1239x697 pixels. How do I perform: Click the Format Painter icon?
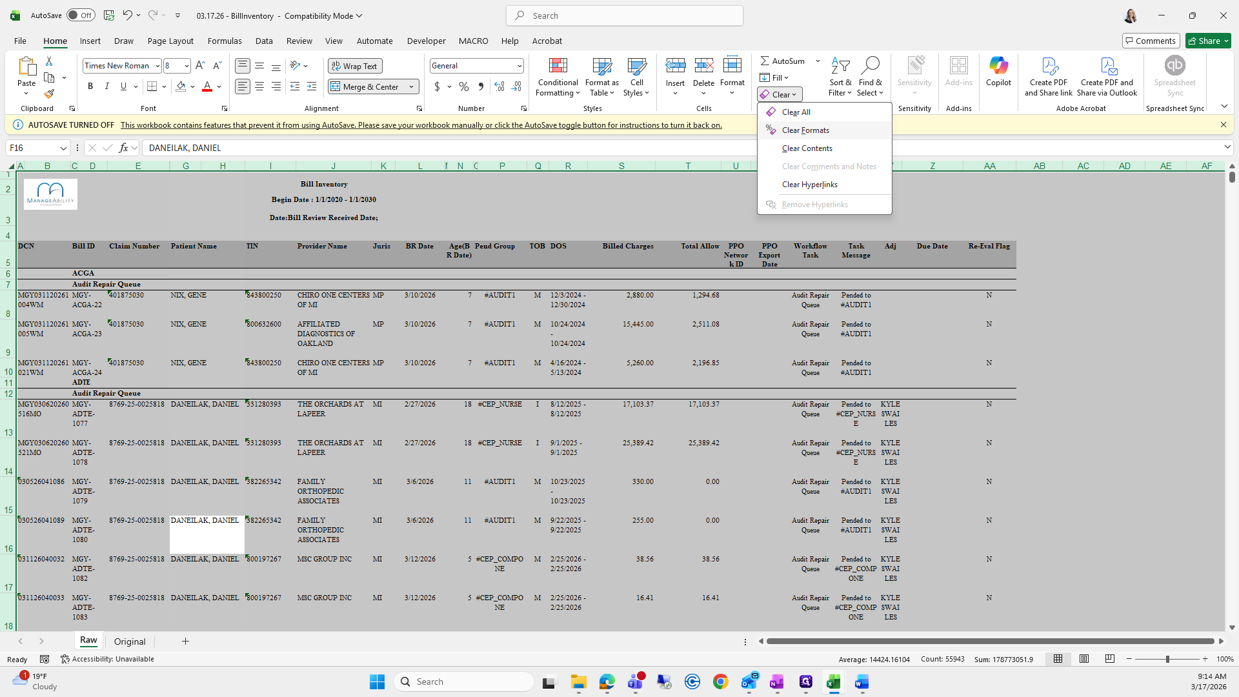coord(49,94)
